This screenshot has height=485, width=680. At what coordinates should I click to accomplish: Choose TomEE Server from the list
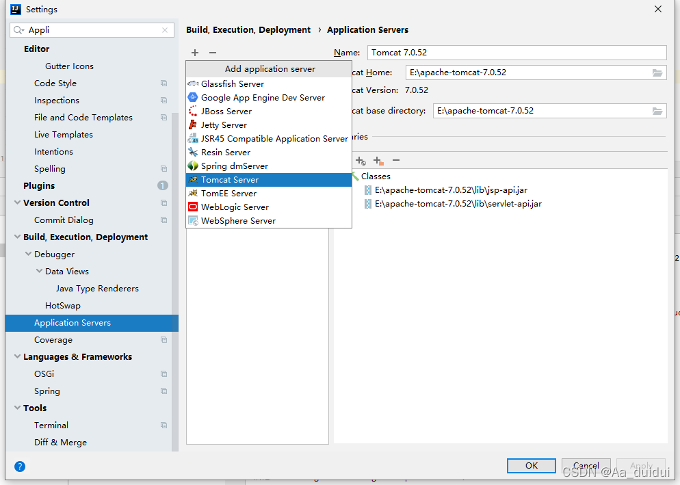(x=269, y=194)
